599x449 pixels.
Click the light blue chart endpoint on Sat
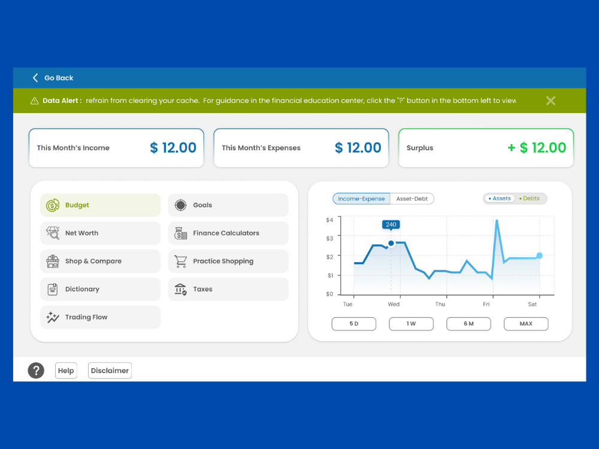[540, 256]
